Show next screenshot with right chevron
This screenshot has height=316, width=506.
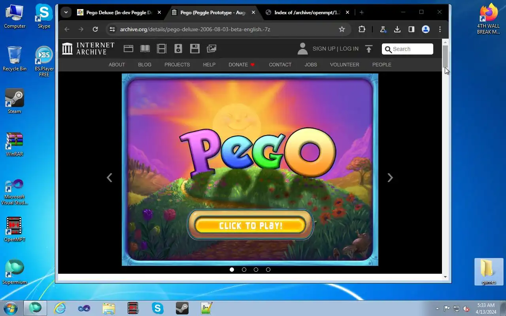tap(390, 178)
